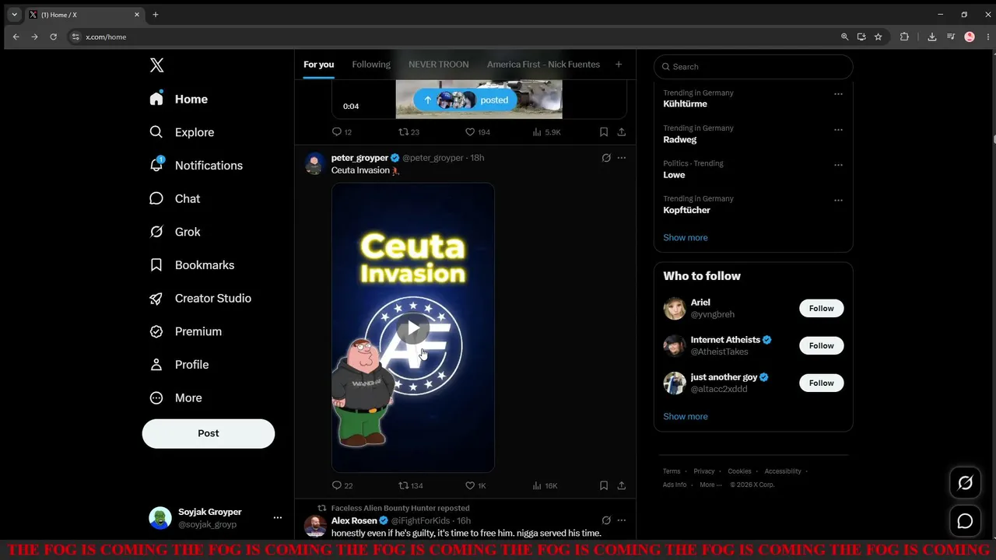996x560 pixels.
Task: Open the Terms footer link
Action: pos(672,471)
